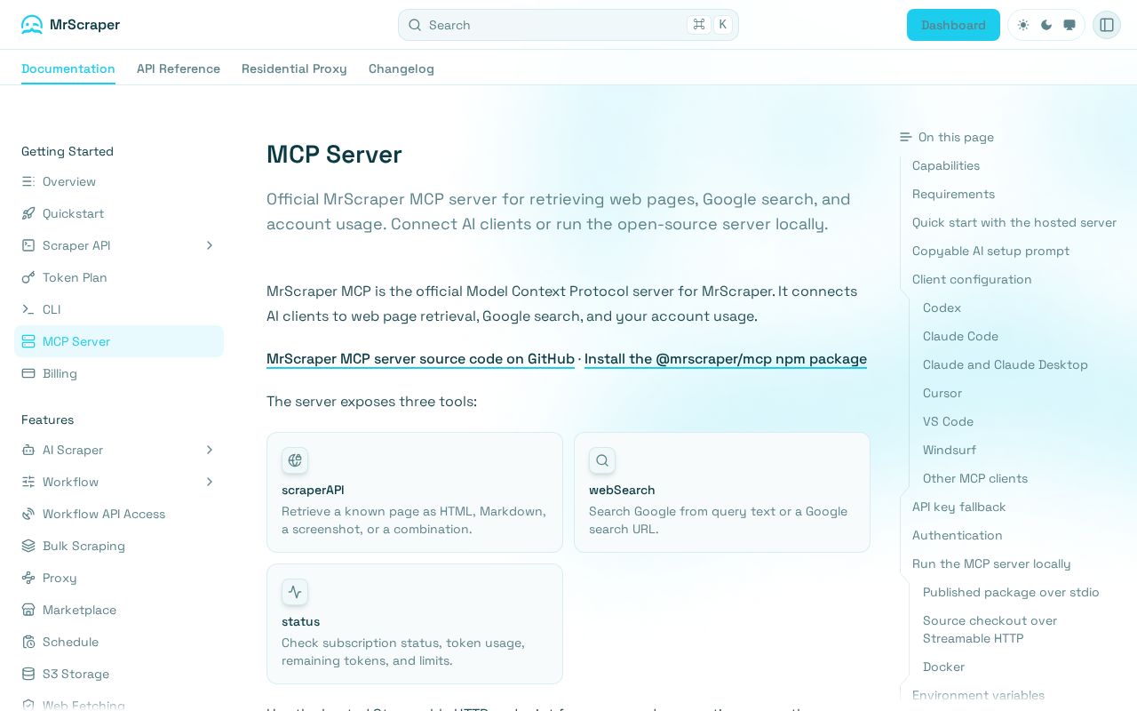Go to Client configuration section
This screenshot has height=711, width=1137.
972,279
